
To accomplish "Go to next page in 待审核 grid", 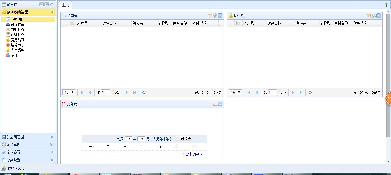I will pos(127,93).
